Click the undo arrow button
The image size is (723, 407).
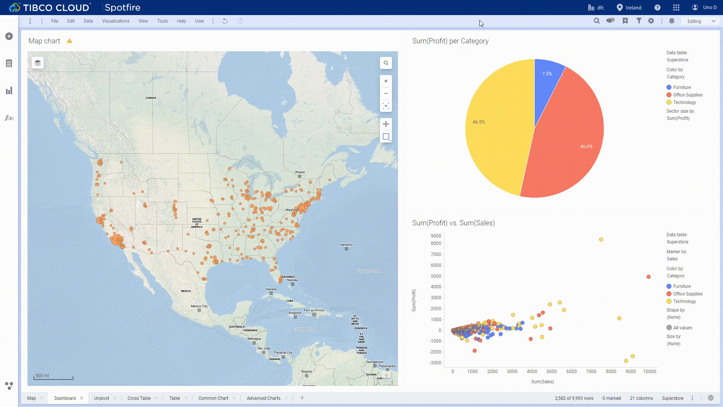pos(224,21)
